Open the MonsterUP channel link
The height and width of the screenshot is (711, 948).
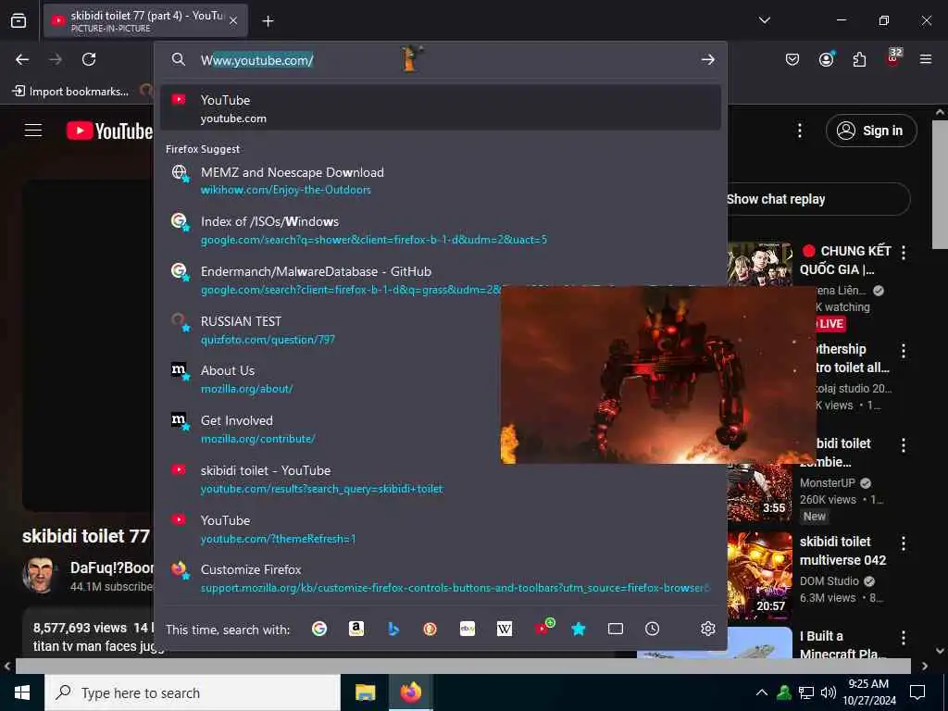click(827, 483)
